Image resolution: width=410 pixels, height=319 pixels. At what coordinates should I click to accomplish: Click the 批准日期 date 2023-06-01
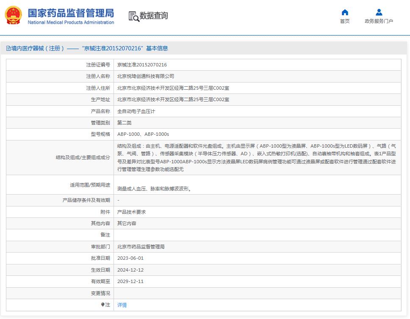[x=130, y=258]
